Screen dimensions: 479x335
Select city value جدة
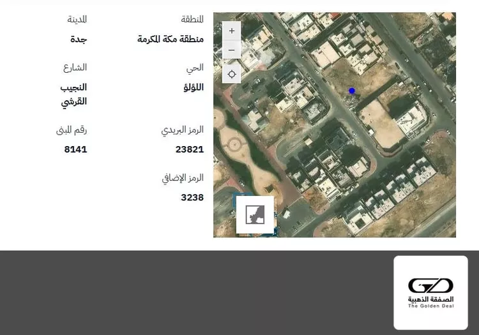pyautogui.click(x=79, y=40)
